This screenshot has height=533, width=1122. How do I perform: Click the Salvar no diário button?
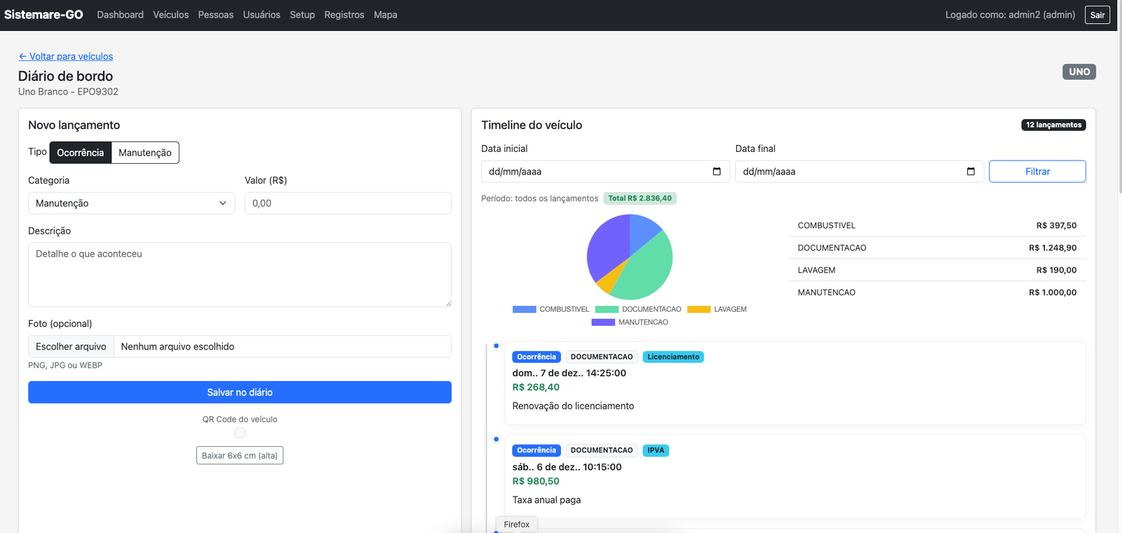(240, 392)
